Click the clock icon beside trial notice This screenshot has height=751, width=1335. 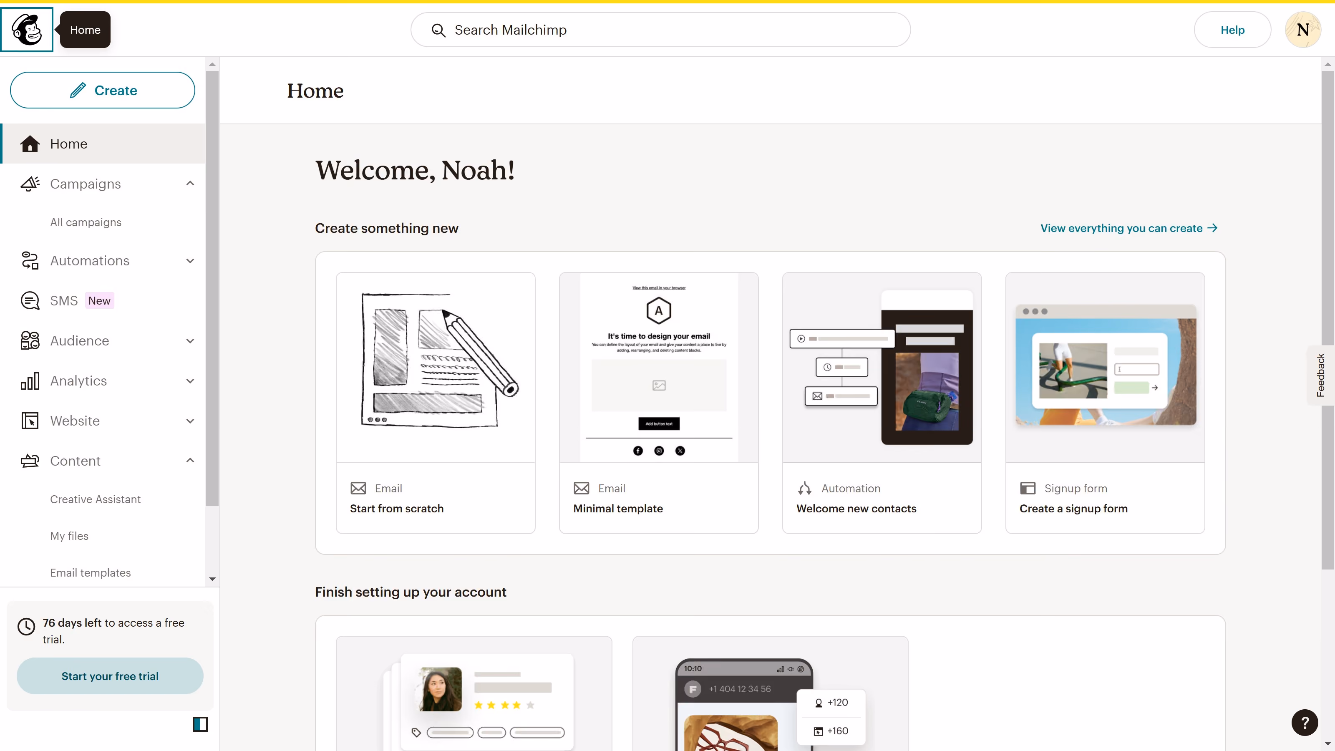click(26, 627)
